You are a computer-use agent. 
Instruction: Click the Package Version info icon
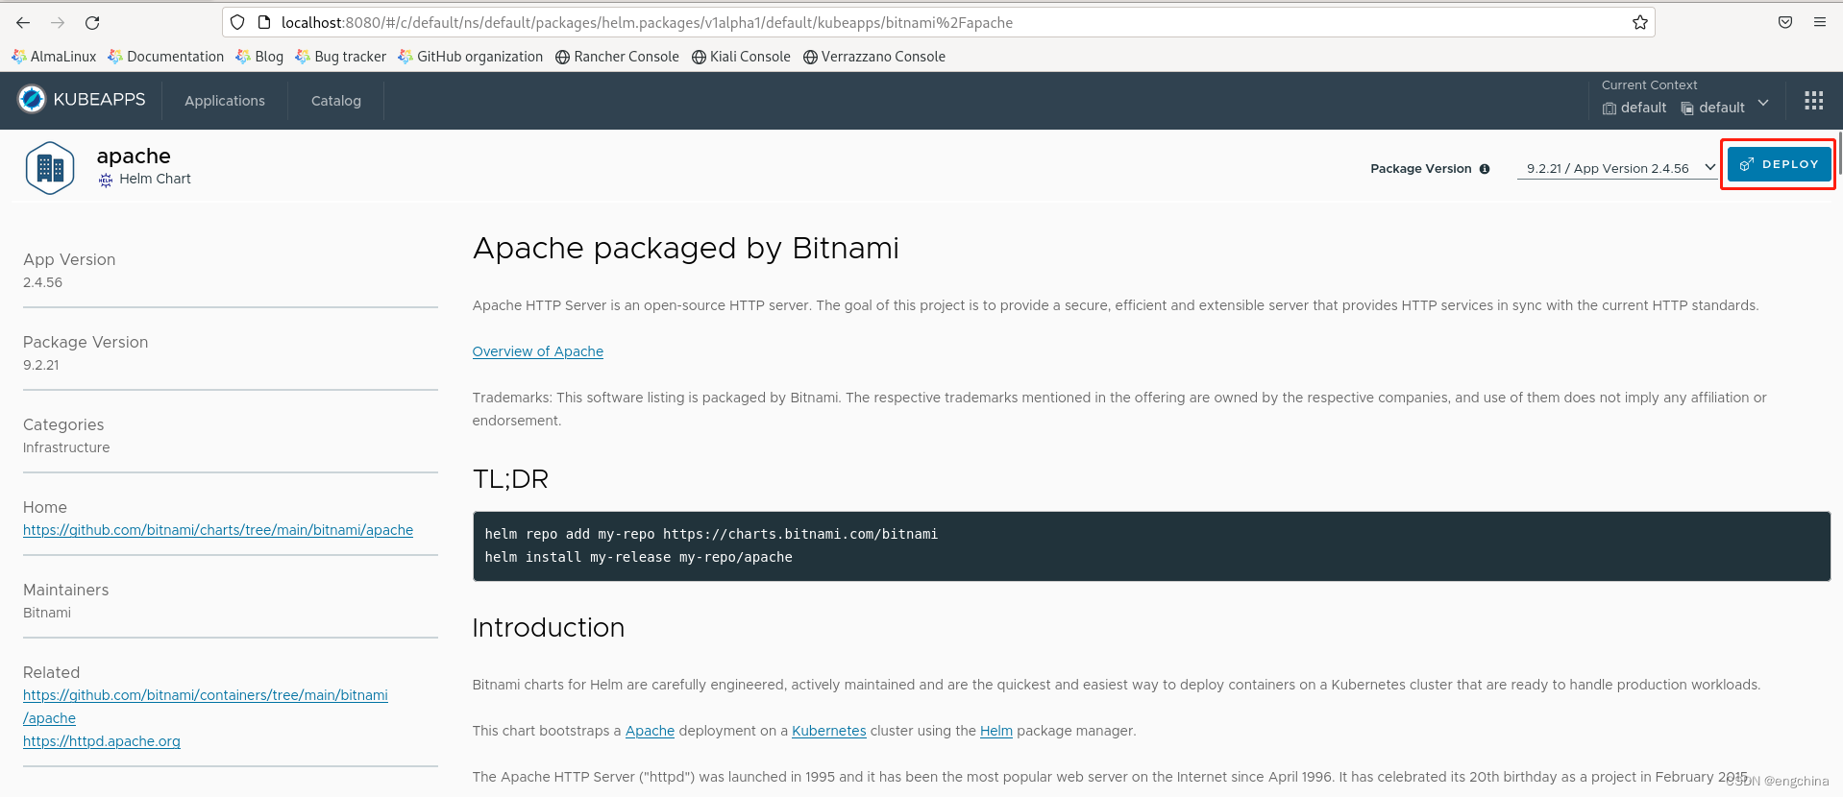(x=1485, y=169)
